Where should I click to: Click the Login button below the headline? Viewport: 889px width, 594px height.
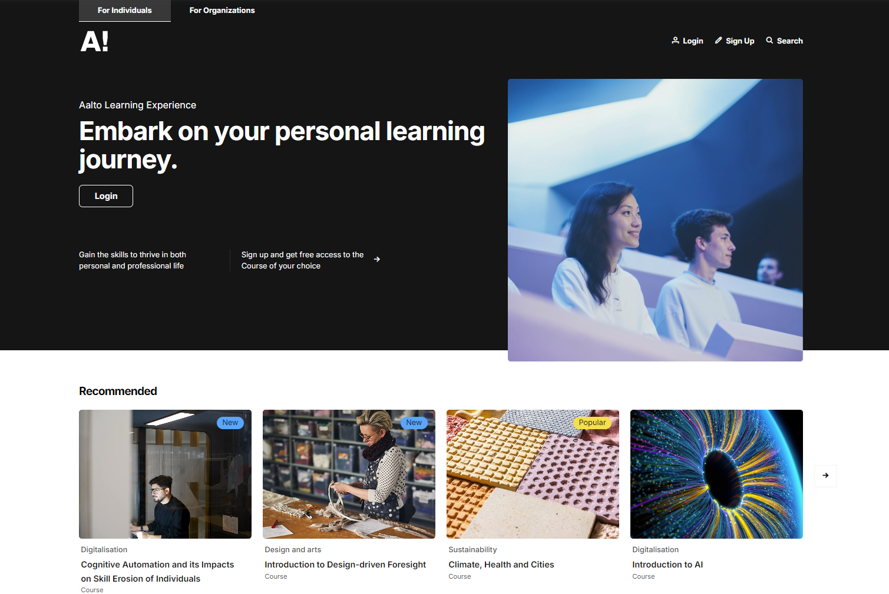coord(106,196)
